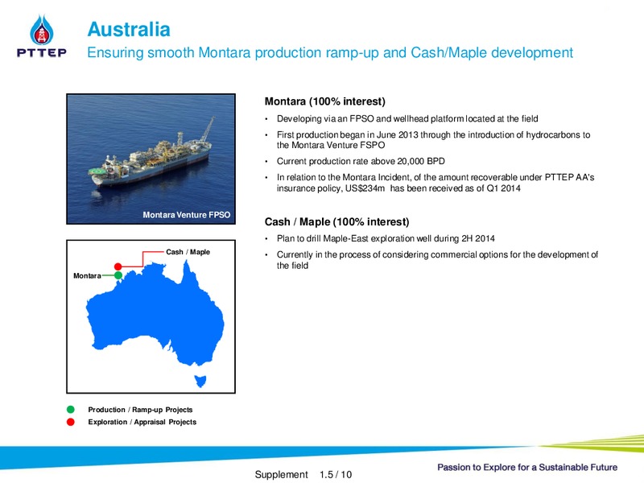Viewport: 644px width, 483px height.
Task: Click the 'Cash / Maple' map label
Action: (188, 252)
